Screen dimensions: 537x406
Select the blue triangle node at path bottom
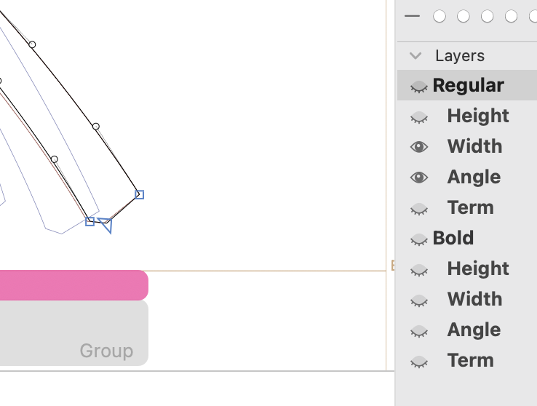click(x=106, y=224)
